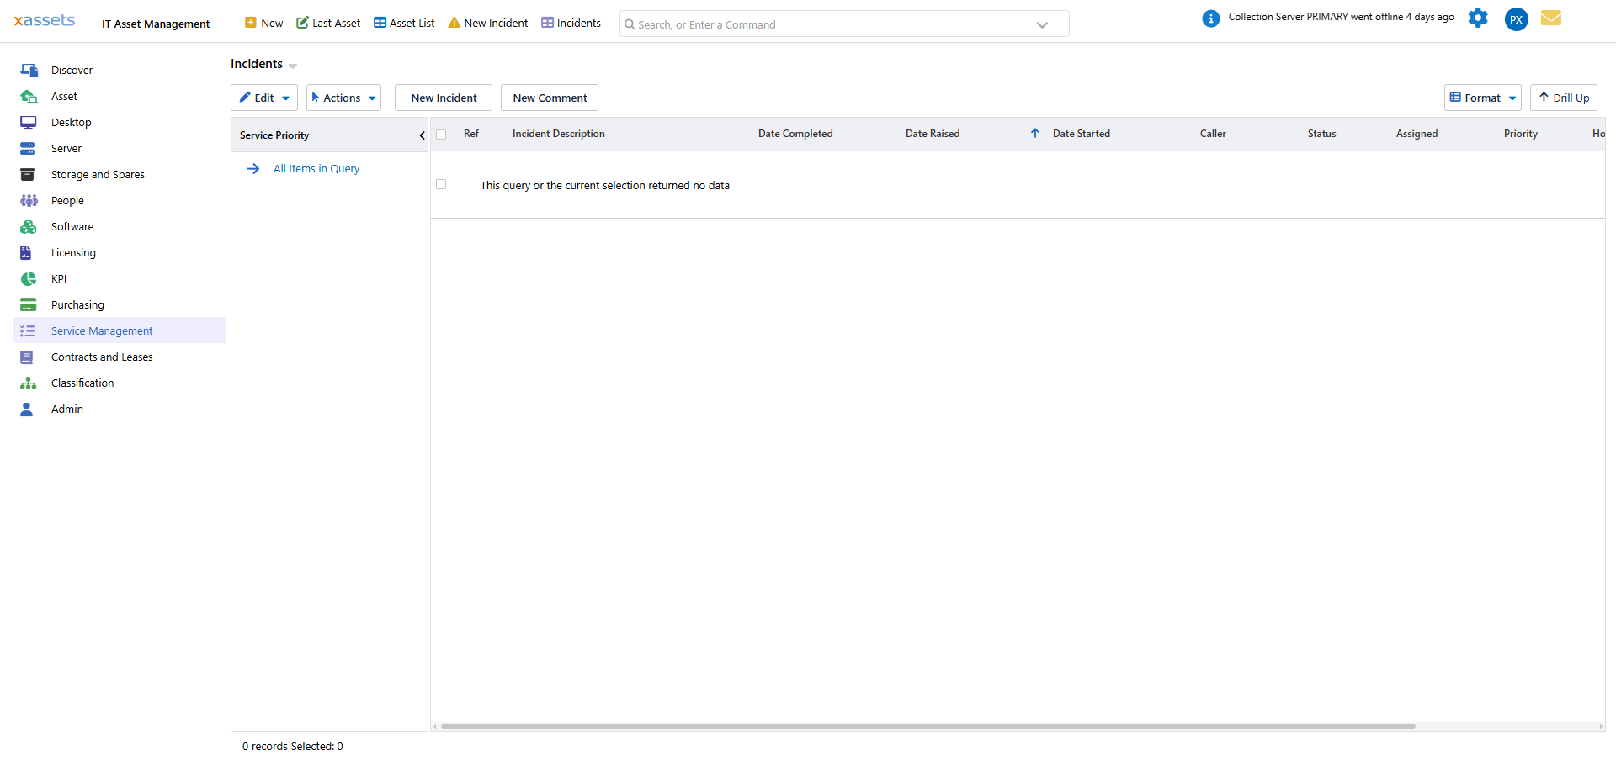Screen dimensions: 1616x766
Task: Click the PX user avatar icon
Action: pos(1516,18)
